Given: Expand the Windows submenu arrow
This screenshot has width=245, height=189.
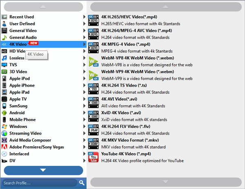Looking at the screenshot, I should coord(84,126).
